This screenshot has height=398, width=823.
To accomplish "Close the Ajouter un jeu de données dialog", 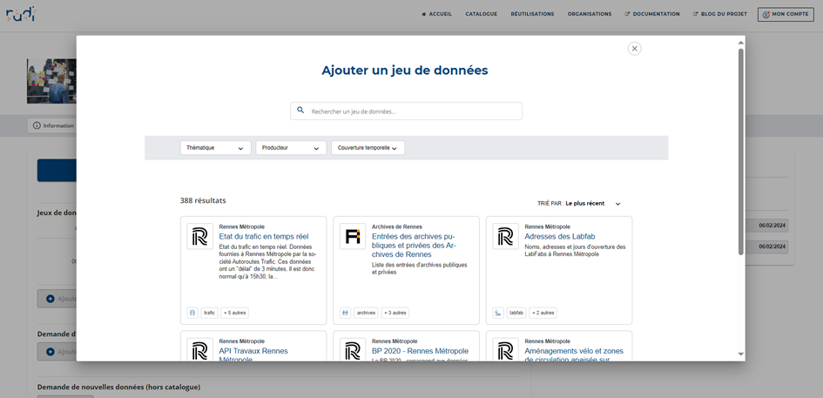I will 635,48.
